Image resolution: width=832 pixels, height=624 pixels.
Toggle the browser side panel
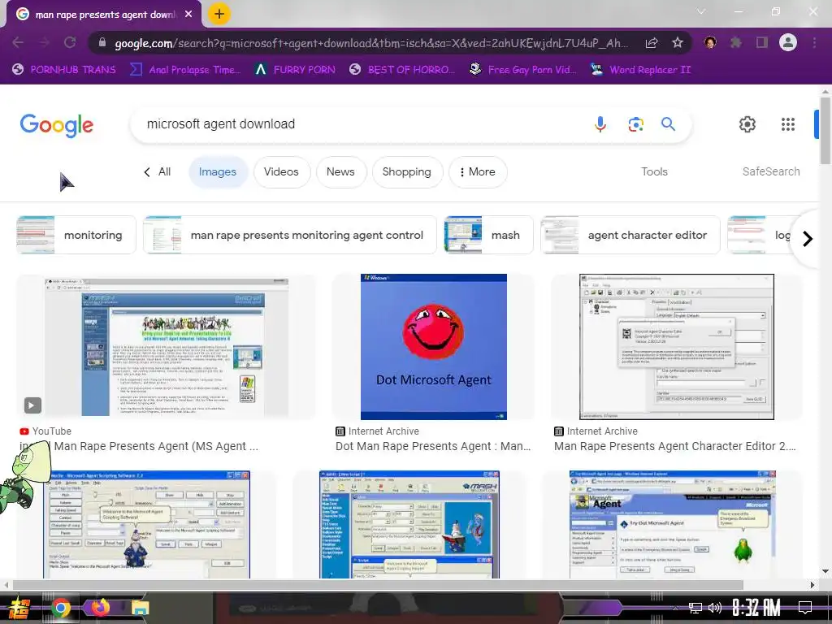[762, 42]
